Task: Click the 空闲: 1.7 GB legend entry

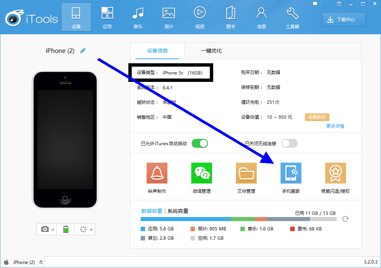Action: click(207, 238)
